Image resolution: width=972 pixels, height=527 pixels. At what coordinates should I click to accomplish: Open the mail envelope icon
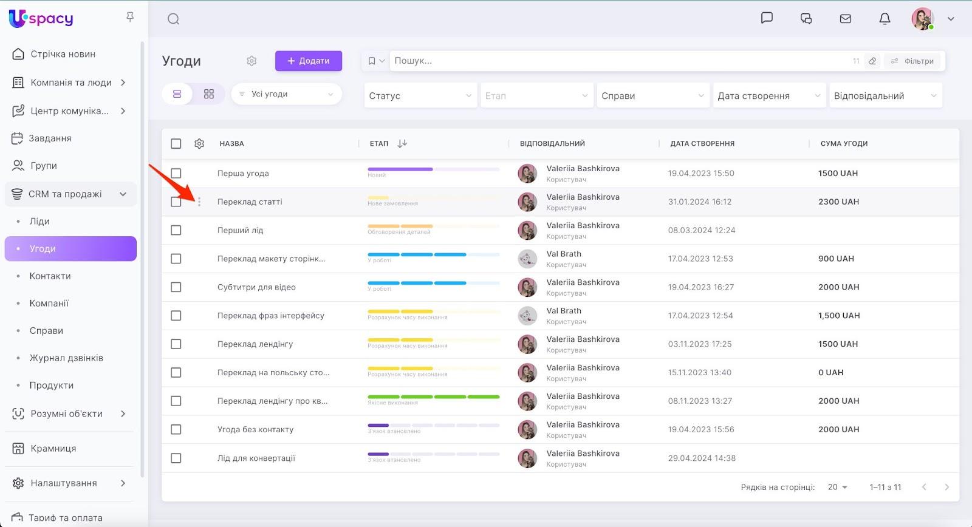click(x=845, y=19)
